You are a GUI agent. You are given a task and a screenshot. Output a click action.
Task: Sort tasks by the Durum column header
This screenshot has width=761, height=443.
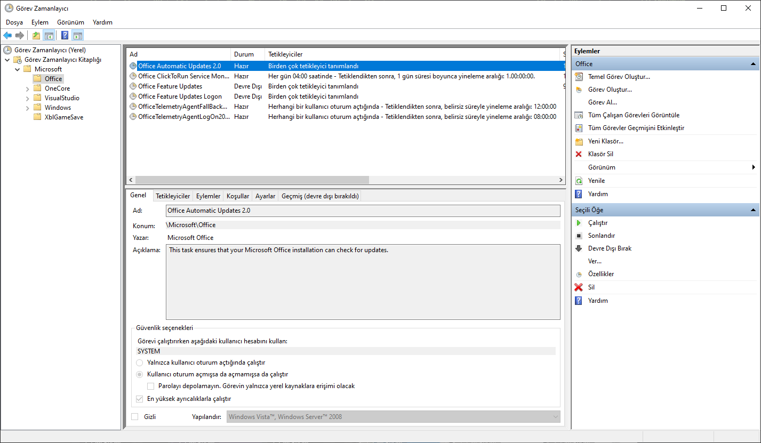[247, 54]
